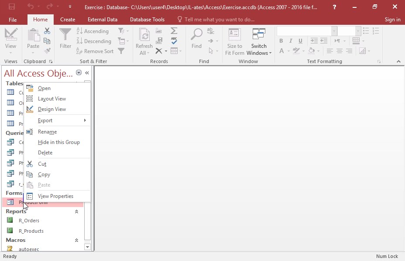Click the Save Record icon in Records group
The image size is (405, 261).
click(x=159, y=40)
